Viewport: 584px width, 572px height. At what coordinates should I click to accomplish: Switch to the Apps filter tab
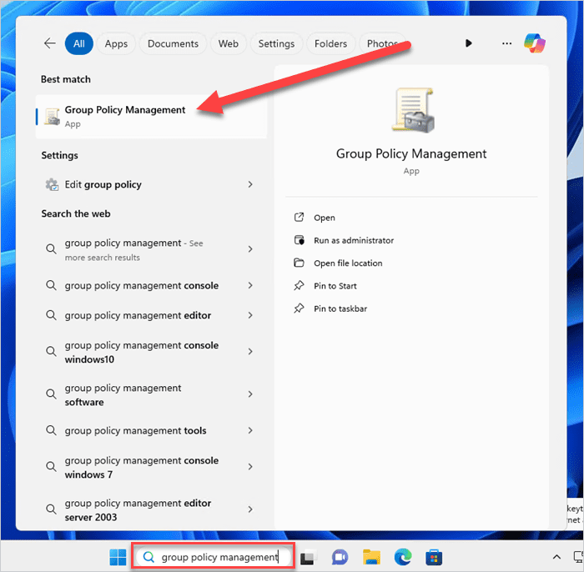116,43
